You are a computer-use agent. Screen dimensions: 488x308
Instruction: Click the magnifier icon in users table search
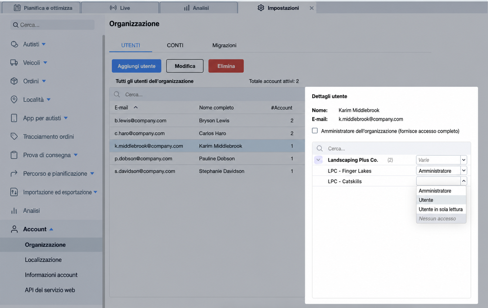(117, 94)
